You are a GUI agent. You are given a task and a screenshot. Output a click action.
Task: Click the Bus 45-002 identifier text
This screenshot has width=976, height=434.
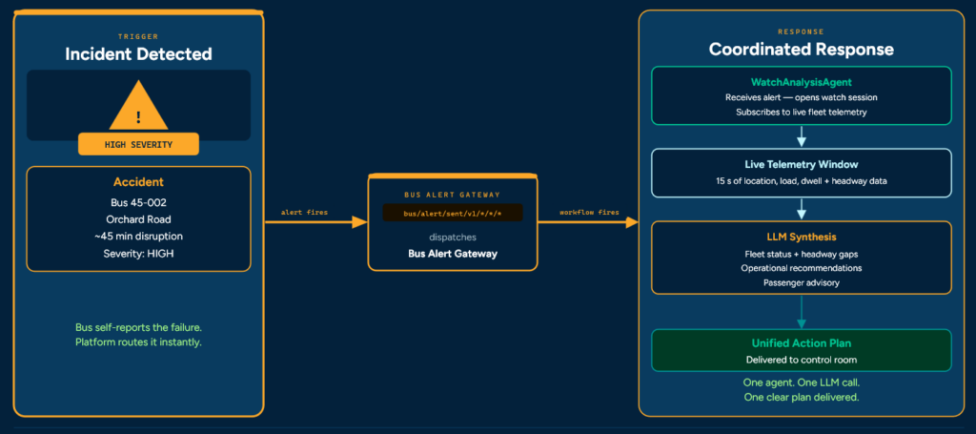click(x=138, y=202)
